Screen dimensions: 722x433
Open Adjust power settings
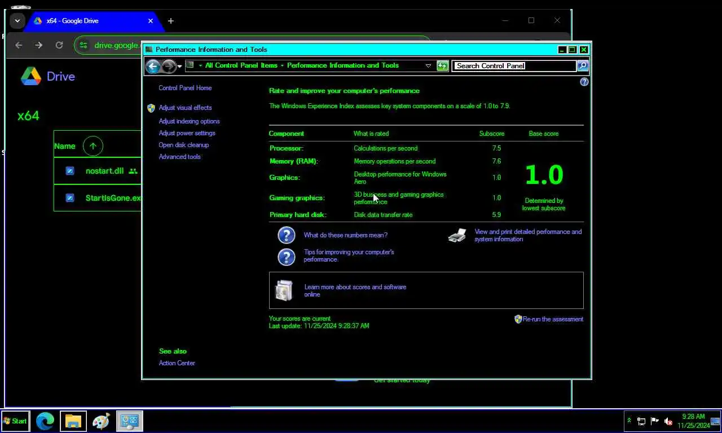coord(187,133)
